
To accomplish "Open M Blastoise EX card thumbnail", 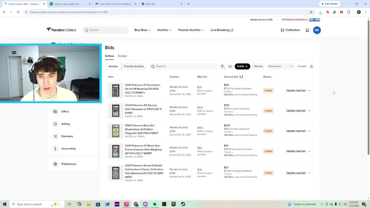I will 116,90.
